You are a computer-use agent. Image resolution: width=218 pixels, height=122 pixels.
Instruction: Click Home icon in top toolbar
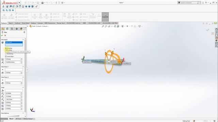click(x=26, y=3)
